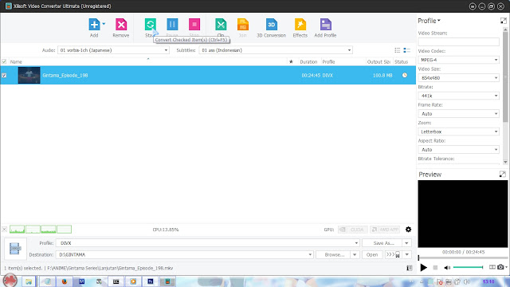Open Photoshop from the taskbar

151,281
